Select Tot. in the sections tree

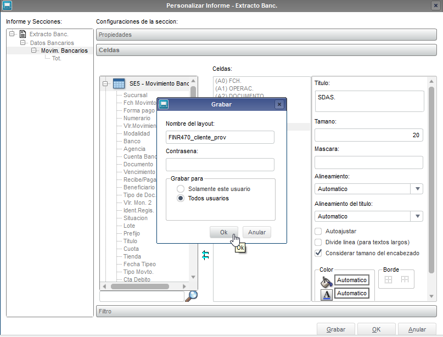tap(57, 58)
